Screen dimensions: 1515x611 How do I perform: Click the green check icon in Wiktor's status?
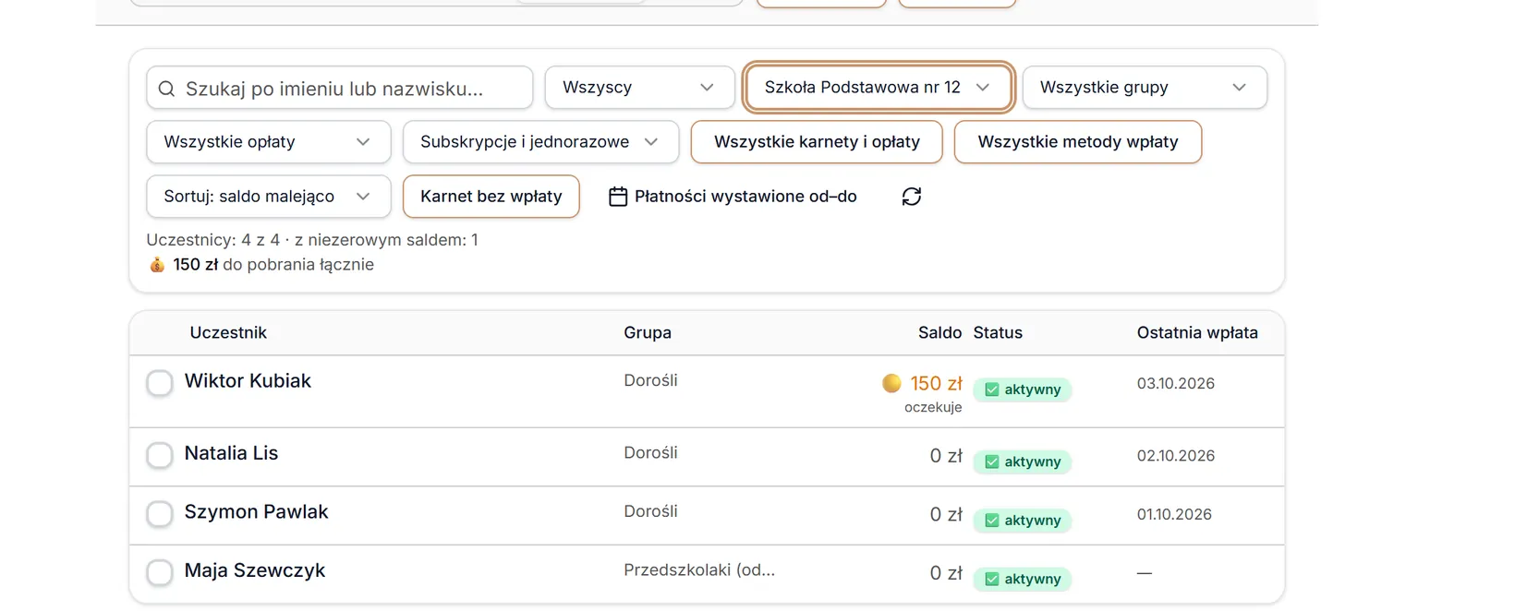[992, 389]
